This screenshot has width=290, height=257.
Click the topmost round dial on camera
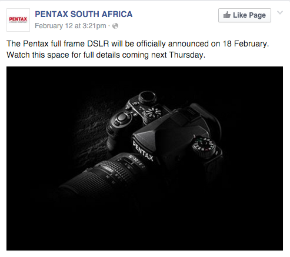click(148, 98)
